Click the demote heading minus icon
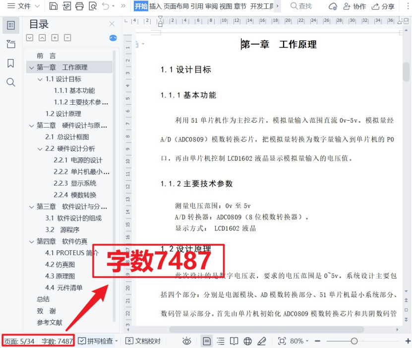Image resolution: width=412 pixels, height=348 pixels. pyautogui.click(x=67, y=38)
